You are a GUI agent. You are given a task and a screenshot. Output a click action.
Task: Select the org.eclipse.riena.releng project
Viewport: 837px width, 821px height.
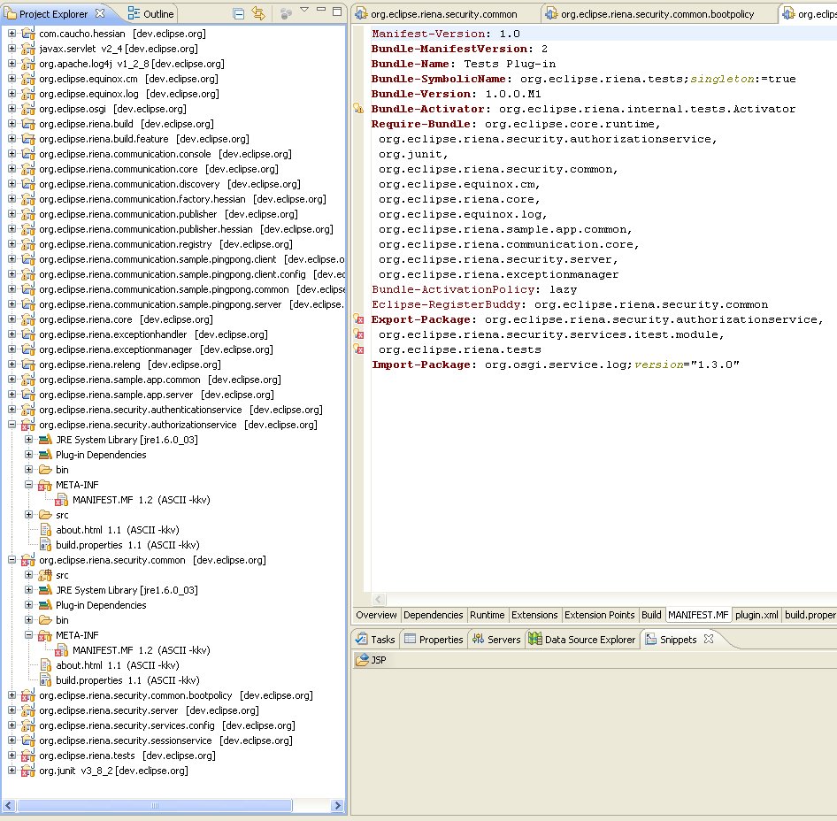[x=130, y=364]
